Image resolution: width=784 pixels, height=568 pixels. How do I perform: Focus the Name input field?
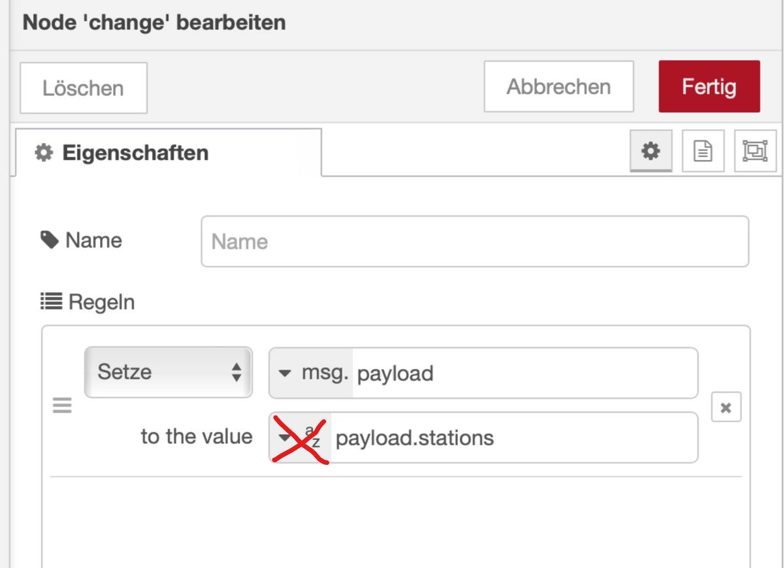(475, 242)
